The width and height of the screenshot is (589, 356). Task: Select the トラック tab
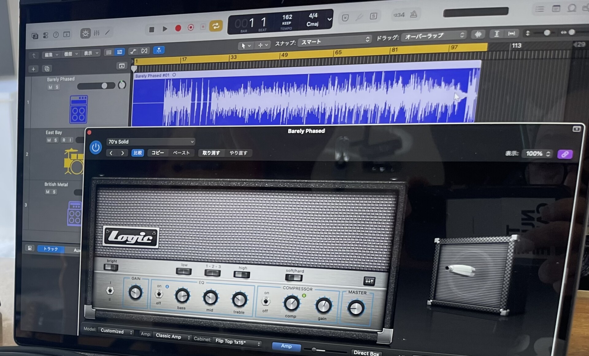point(51,249)
